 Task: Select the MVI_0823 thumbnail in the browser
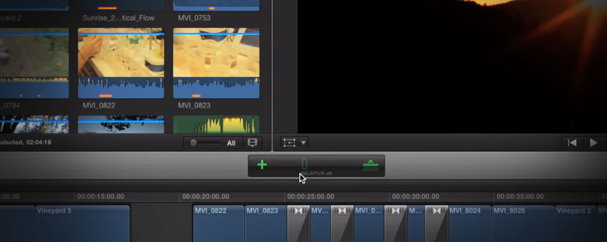coord(216,63)
